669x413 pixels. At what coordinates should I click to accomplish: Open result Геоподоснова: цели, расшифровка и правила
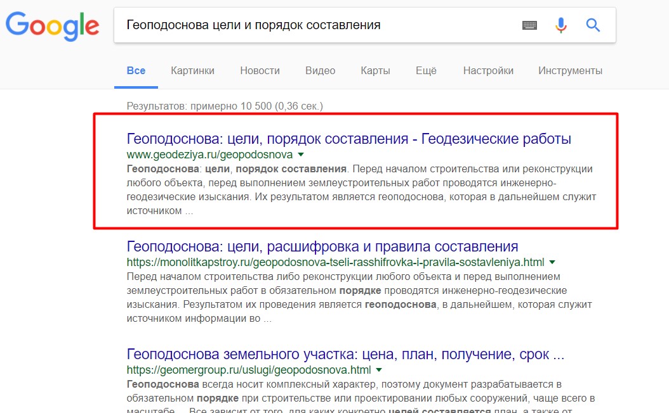tap(322, 246)
